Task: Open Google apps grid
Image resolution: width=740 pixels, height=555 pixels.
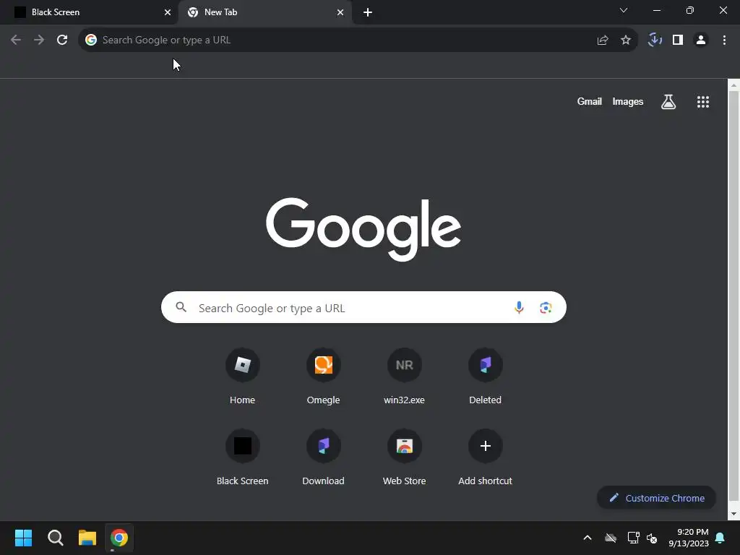Action: 702,101
